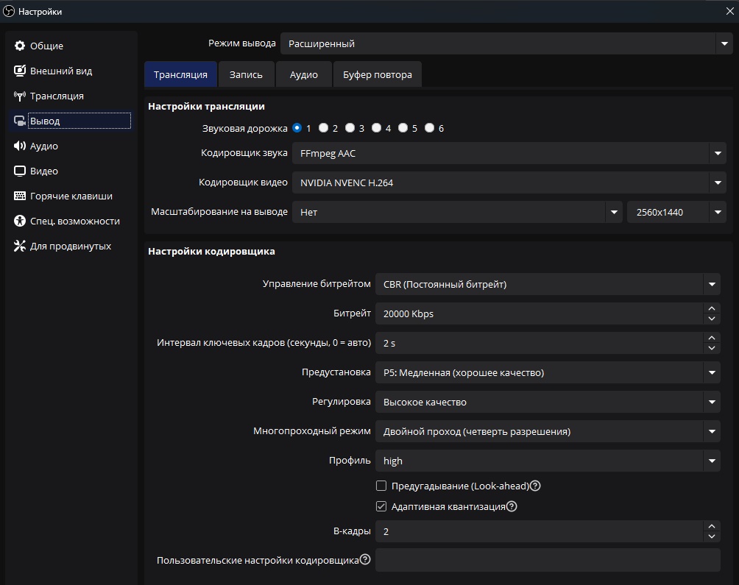This screenshot has height=585, width=739.
Task: Open the Спец. возможности settings section
Action: (x=71, y=221)
